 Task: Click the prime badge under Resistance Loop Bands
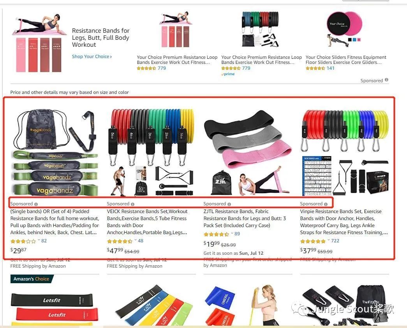tap(228, 74)
